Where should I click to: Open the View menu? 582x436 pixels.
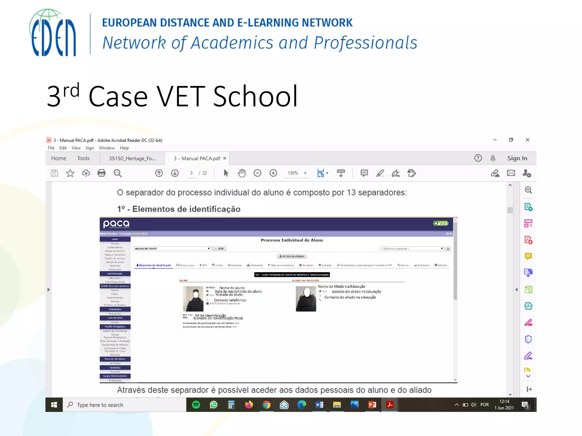pyautogui.click(x=76, y=148)
